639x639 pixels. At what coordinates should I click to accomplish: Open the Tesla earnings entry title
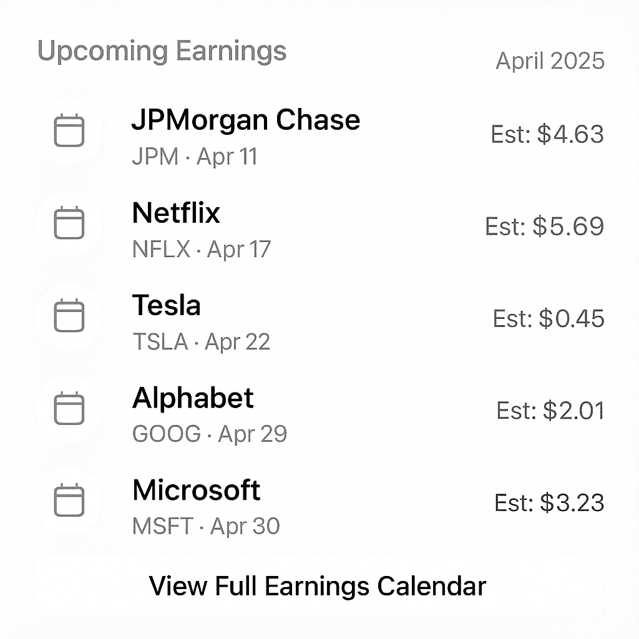[166, 305]
